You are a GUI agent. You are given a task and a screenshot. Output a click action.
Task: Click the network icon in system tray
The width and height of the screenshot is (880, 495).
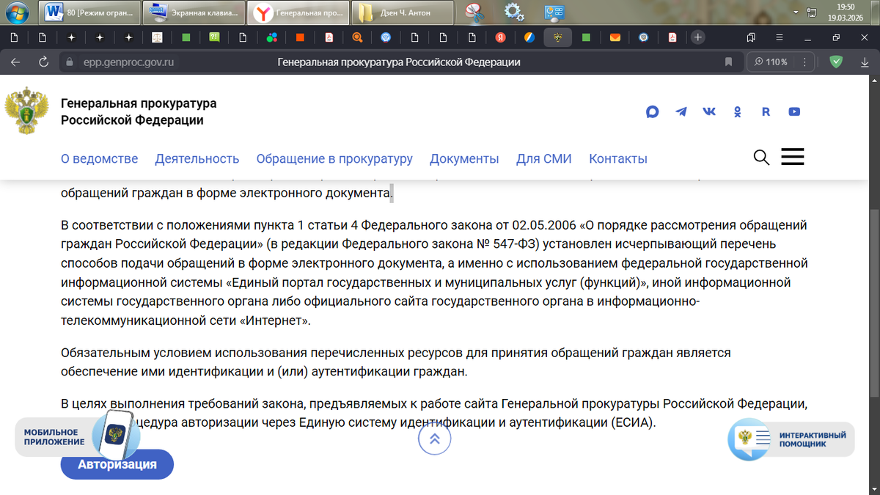tap(812, 12)
